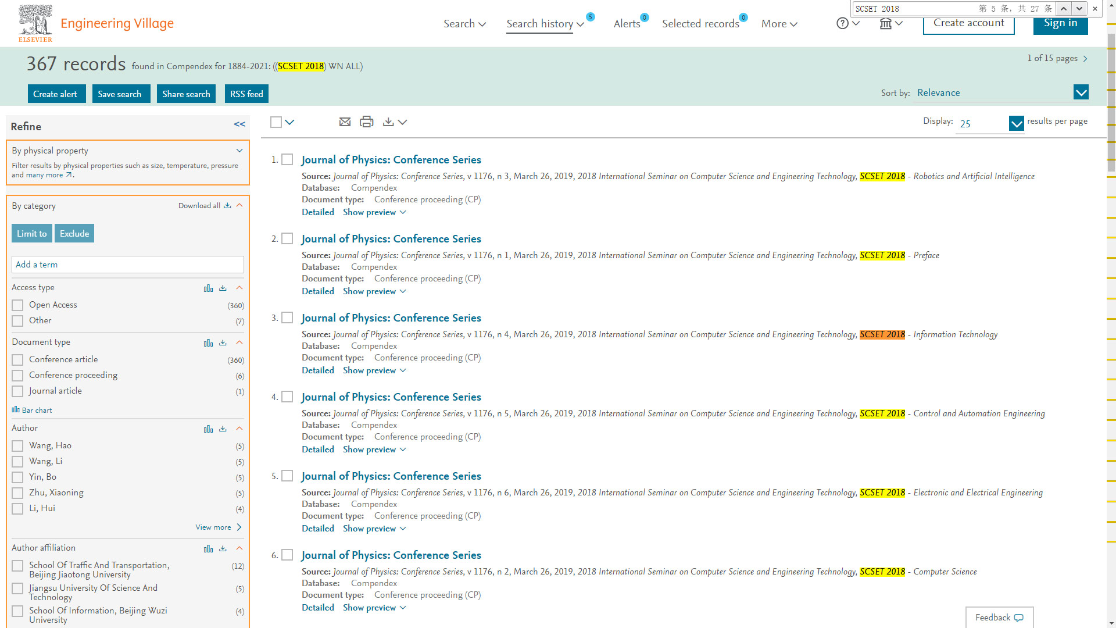Viewport: 1116px width, 628px height.
Task: Collapse the By category section
Action: 239,205
